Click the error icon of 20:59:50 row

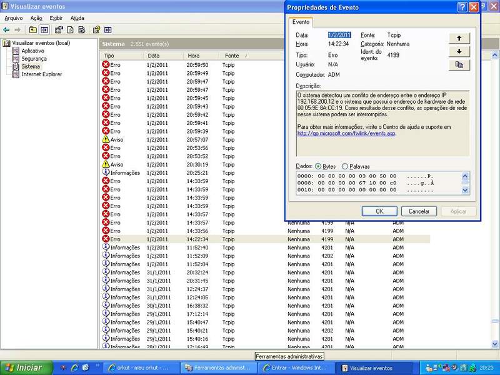[106, 64]
